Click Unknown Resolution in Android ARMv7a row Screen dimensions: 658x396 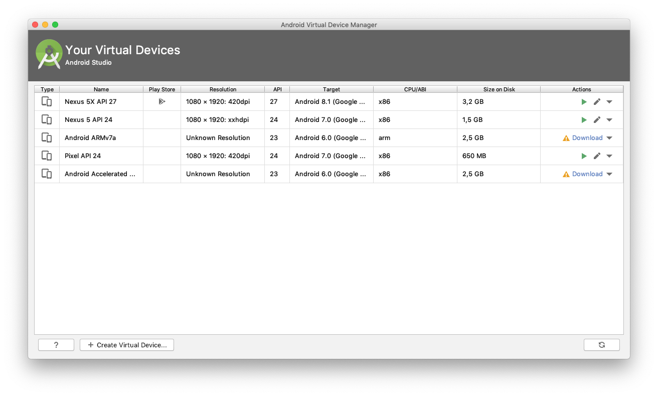click(223, 138)
